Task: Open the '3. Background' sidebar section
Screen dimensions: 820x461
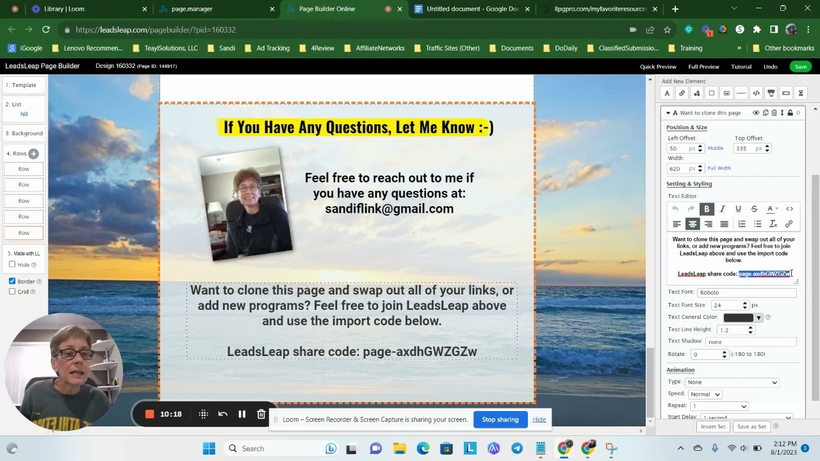Action: click(24, 133)
